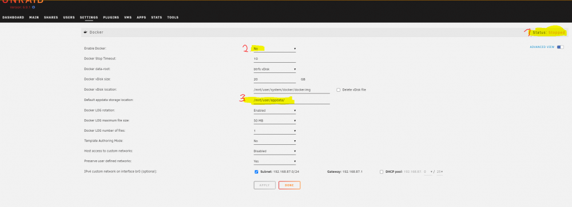
Task: Navigate to VMS
Action: [x=128, y=18]
